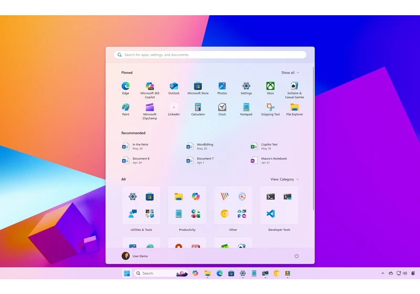Expand the Show all pinned apps option
Viewport: 420px width, 294px height.
coord(290,72)
